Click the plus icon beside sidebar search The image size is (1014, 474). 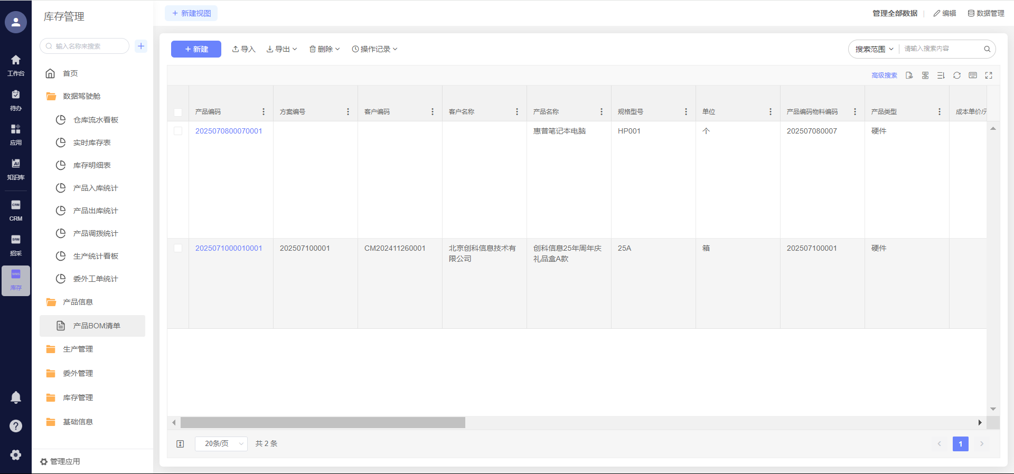click(x=141, y=46)
